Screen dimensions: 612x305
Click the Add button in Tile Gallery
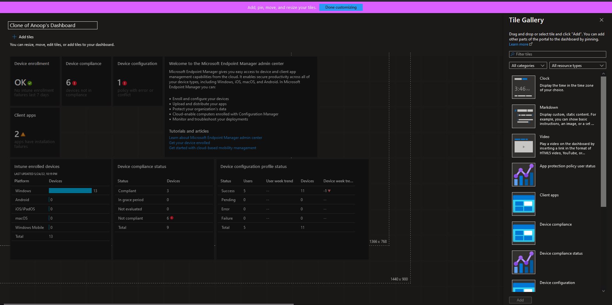(x=520, y=300)
